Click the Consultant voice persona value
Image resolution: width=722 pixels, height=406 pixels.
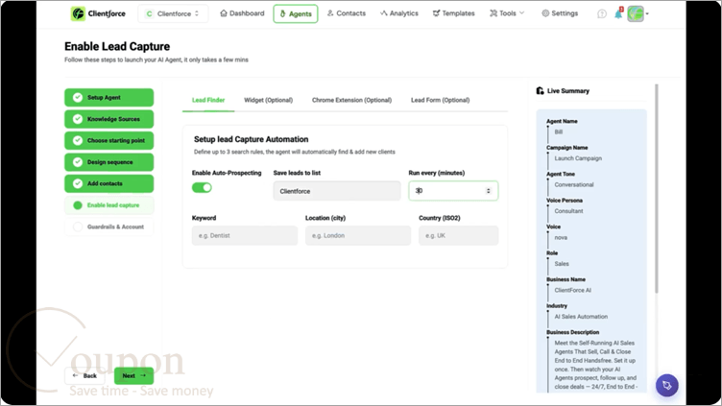[568, 211]
